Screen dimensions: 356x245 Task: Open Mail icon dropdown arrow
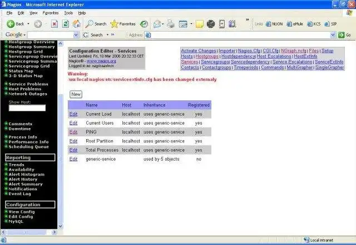(163, 24)
